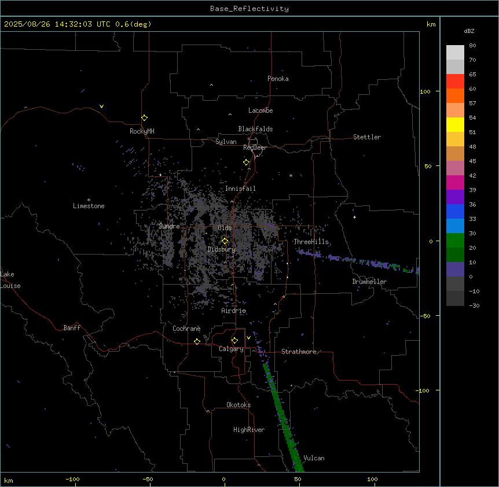Select the Lake Louise label

10,280
